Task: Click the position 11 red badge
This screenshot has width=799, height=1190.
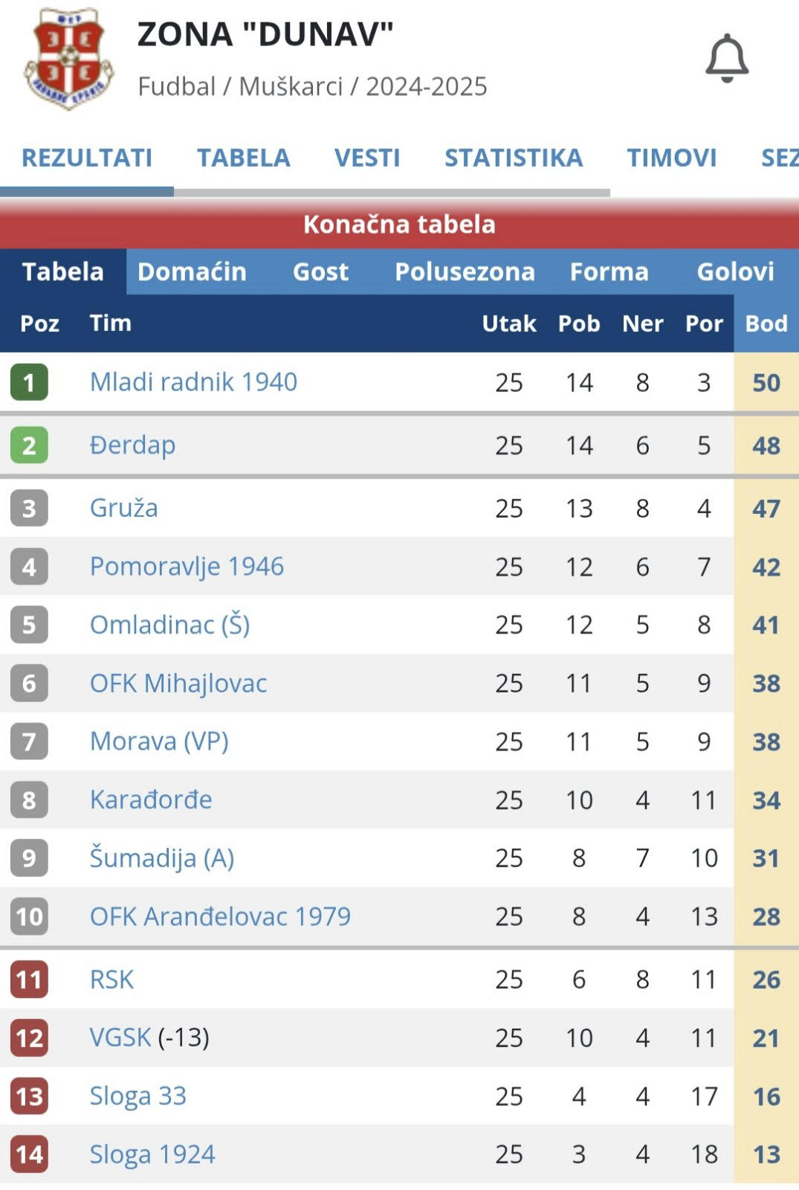Action: tap(29, 979)
